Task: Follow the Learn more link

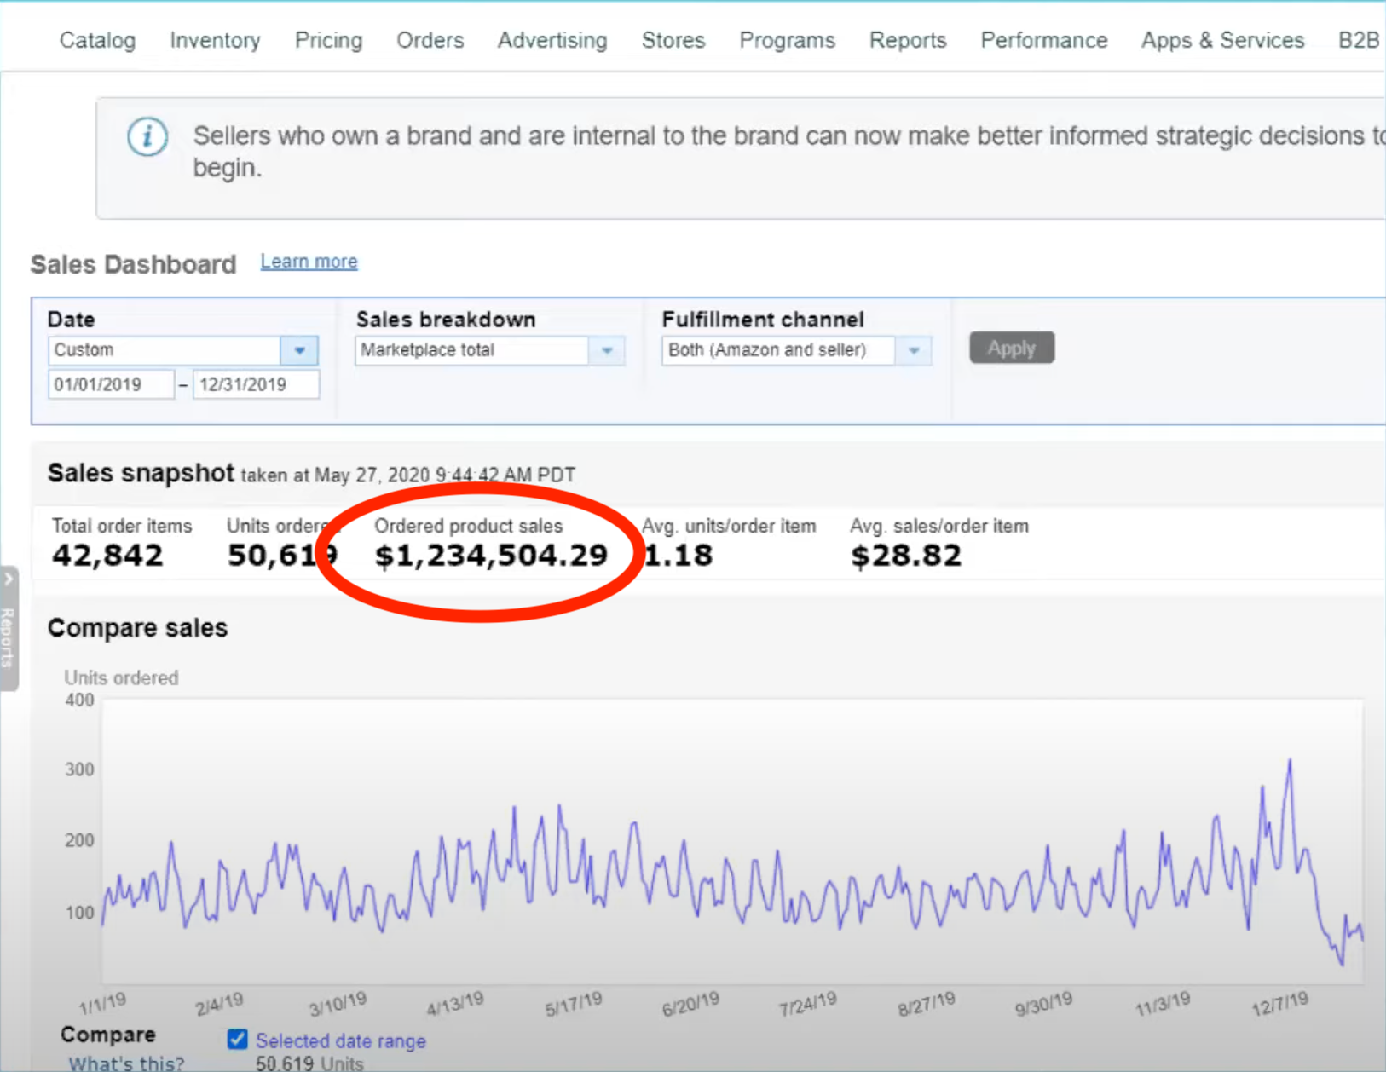Action: tap(309, 262)
